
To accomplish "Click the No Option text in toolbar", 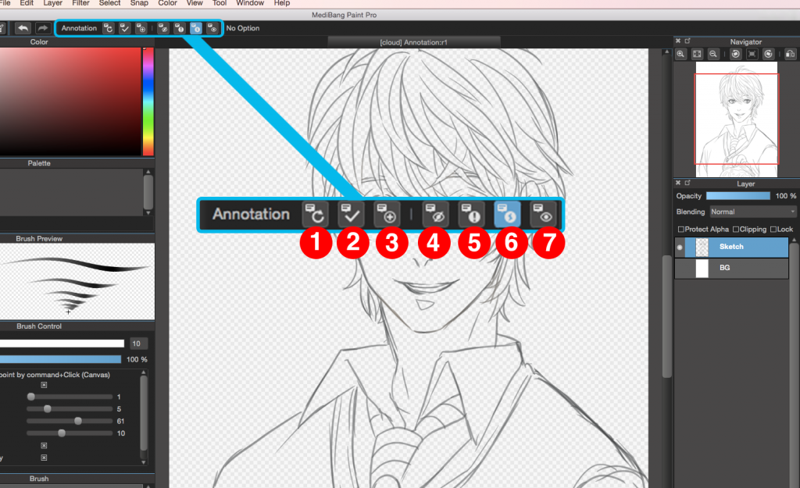I will [x=243, y=28].
